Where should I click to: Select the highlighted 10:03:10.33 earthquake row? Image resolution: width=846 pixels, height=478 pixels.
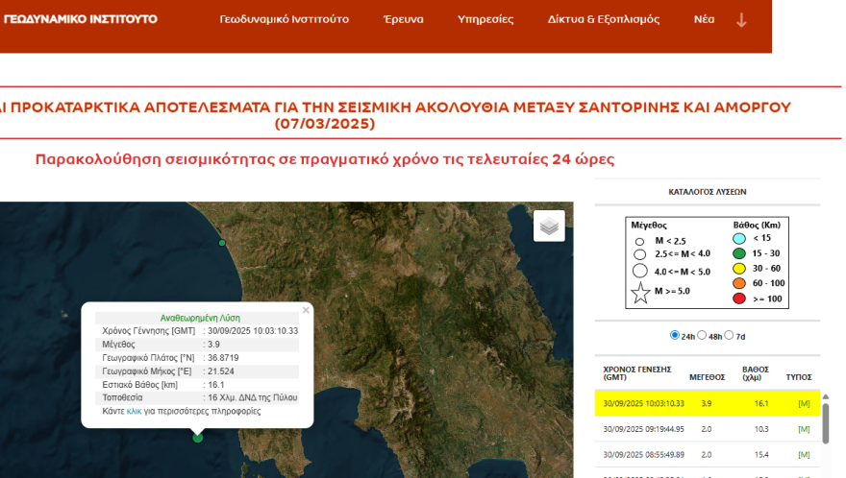[707, 403]
